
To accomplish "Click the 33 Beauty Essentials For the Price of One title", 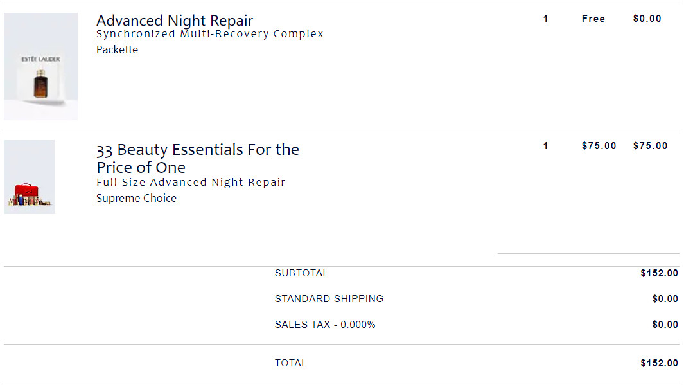I will coord(198,159).
